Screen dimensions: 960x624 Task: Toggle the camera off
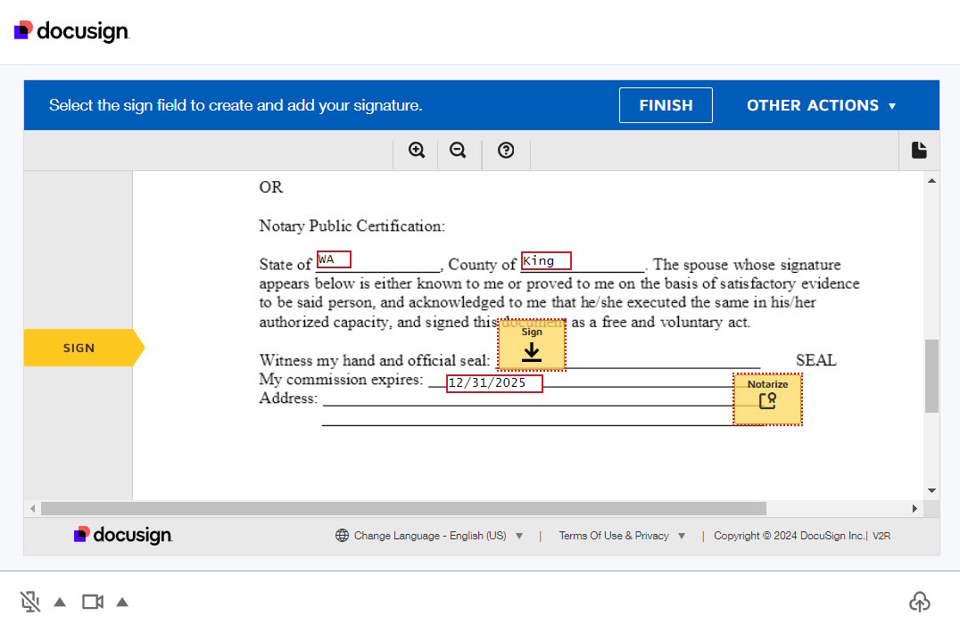(92, 601)
